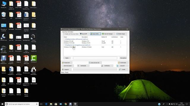This screenshot has height=106, width=190.
Task: Open the WinToUSB tool
Action: click(83, 66)
